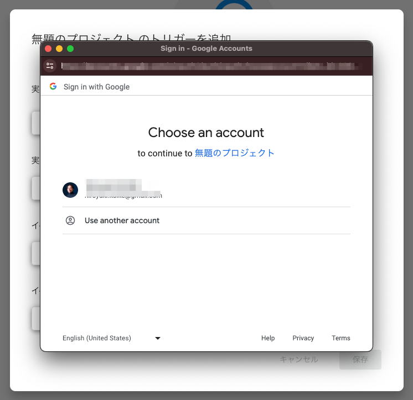This screenshot has width=413, height=400.
Task: Open the Terms link
Action: click(341, 338)
